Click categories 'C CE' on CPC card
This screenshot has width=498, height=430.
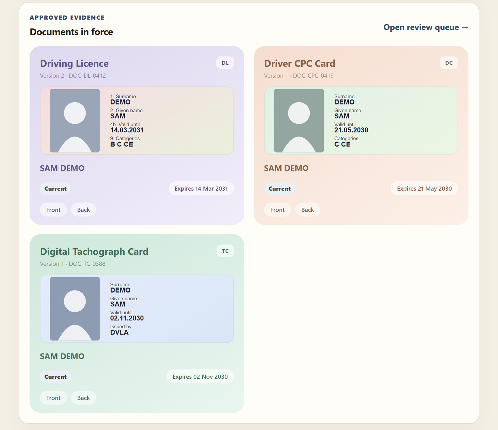[x=342, y=144]
